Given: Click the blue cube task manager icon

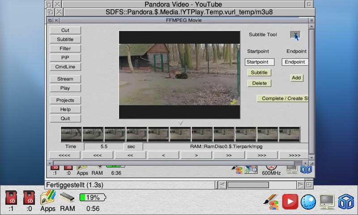Looking at the screenshot, I should coord(346,202).
